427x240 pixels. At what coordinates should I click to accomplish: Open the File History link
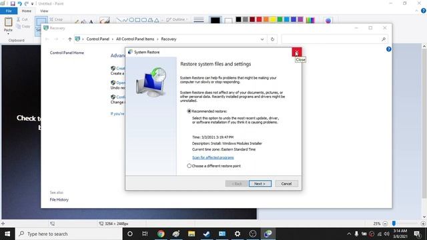pos(59,200)
